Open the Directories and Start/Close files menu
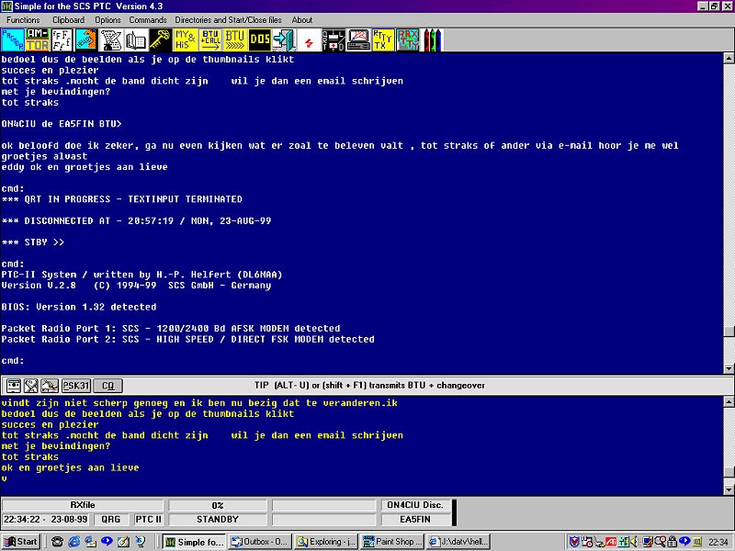735x551 pixels. [x=229, y=19]
